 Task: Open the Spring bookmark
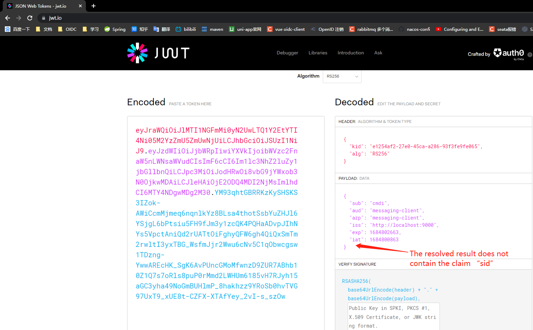[x=115, y=29]
